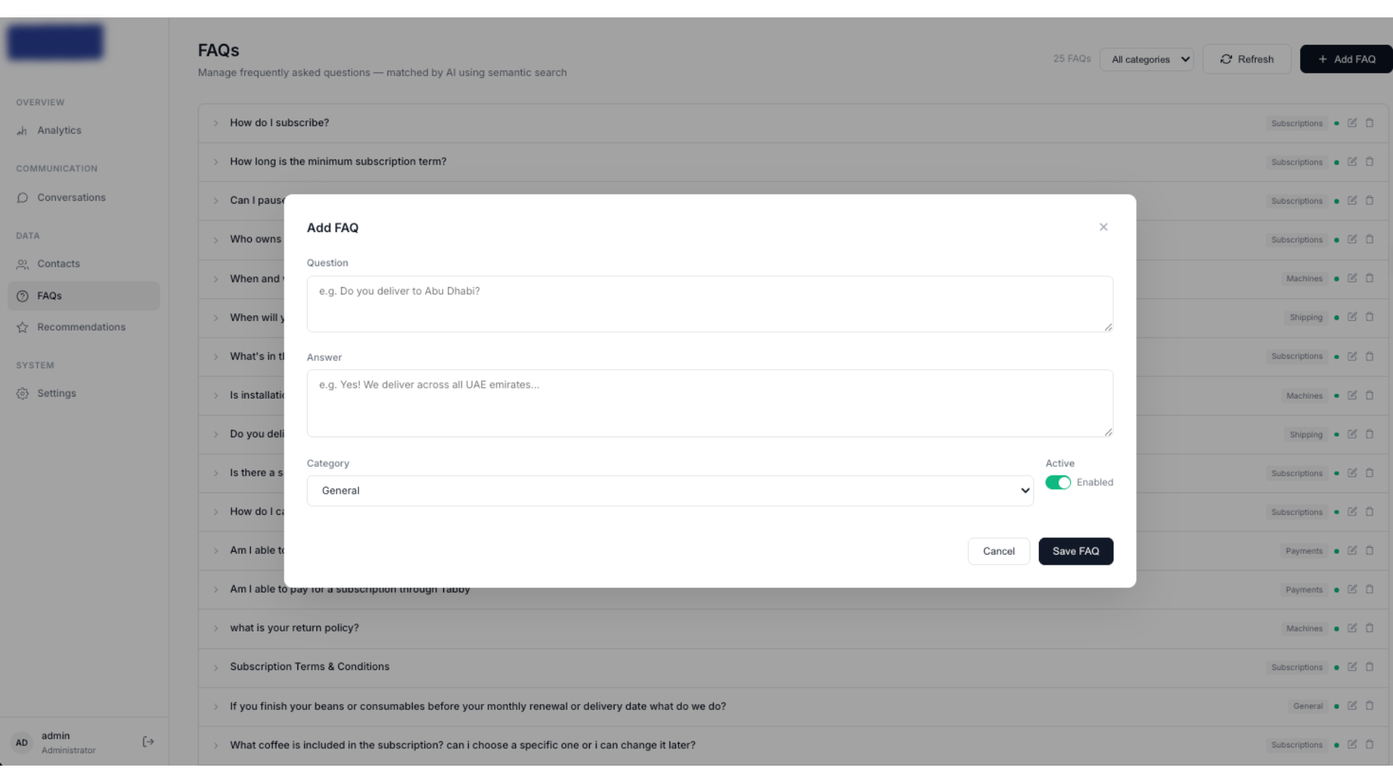1393x783 pixels.
Task: Click the Settings gear icon
Action: (22, 394)
